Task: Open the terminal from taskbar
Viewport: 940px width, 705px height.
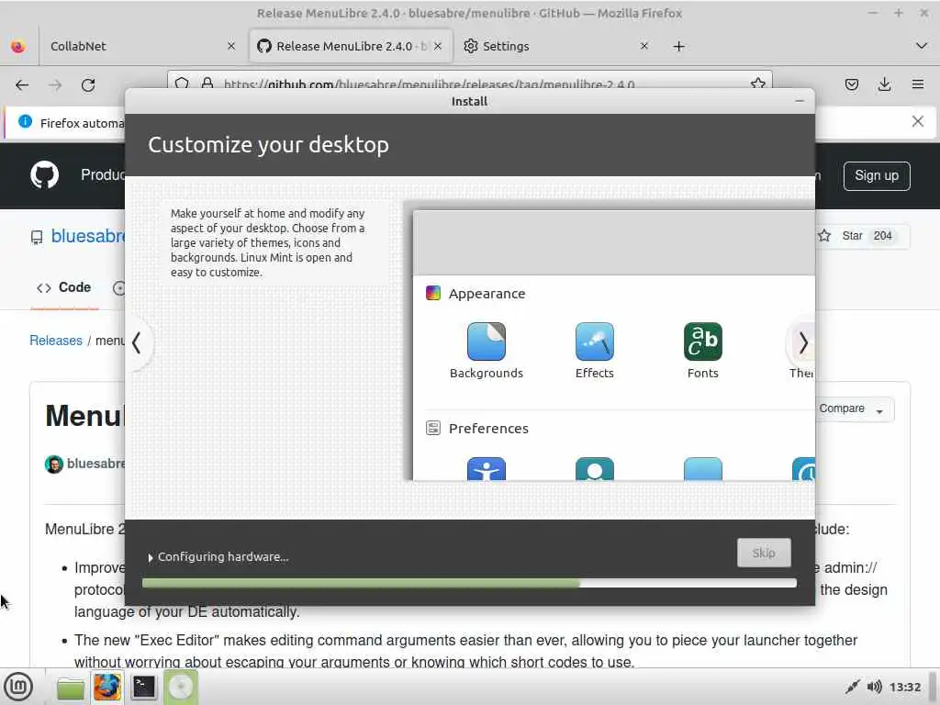Action: click(144, 687)
